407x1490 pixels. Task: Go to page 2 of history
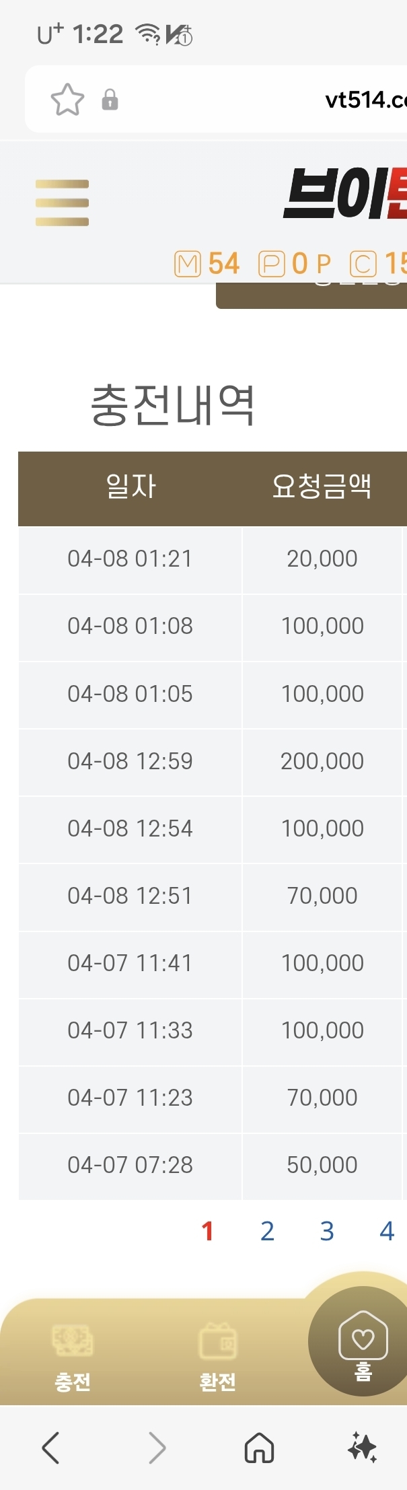267,1231
